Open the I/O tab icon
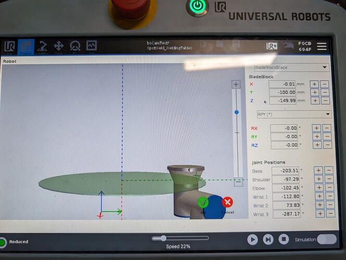This screenshot has height=260, width=346. point(75,47)
